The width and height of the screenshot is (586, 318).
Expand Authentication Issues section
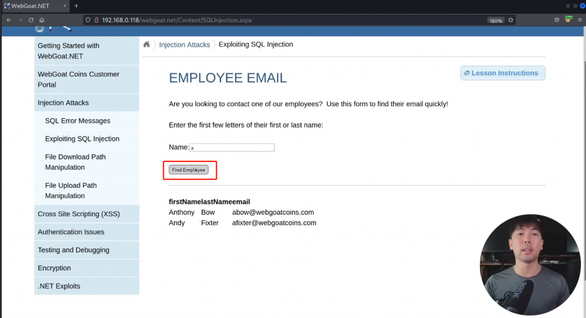coord(87,232)
